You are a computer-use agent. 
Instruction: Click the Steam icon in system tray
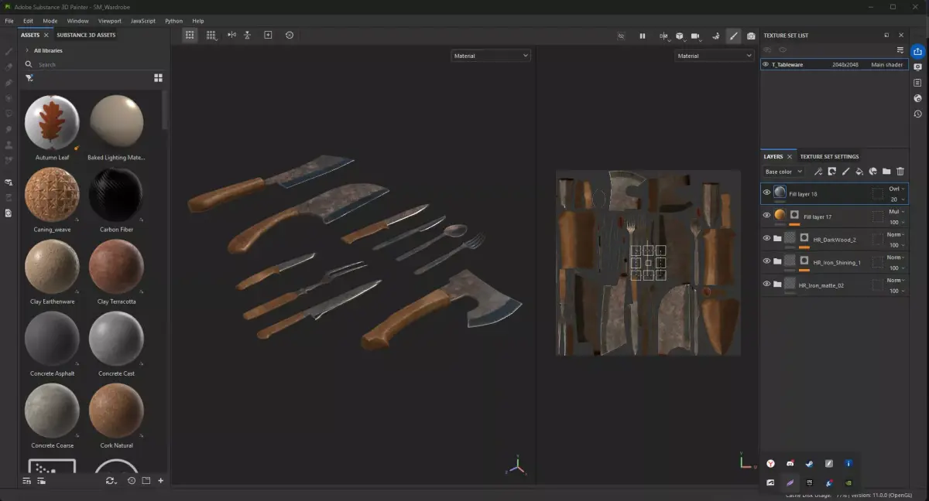810,463
